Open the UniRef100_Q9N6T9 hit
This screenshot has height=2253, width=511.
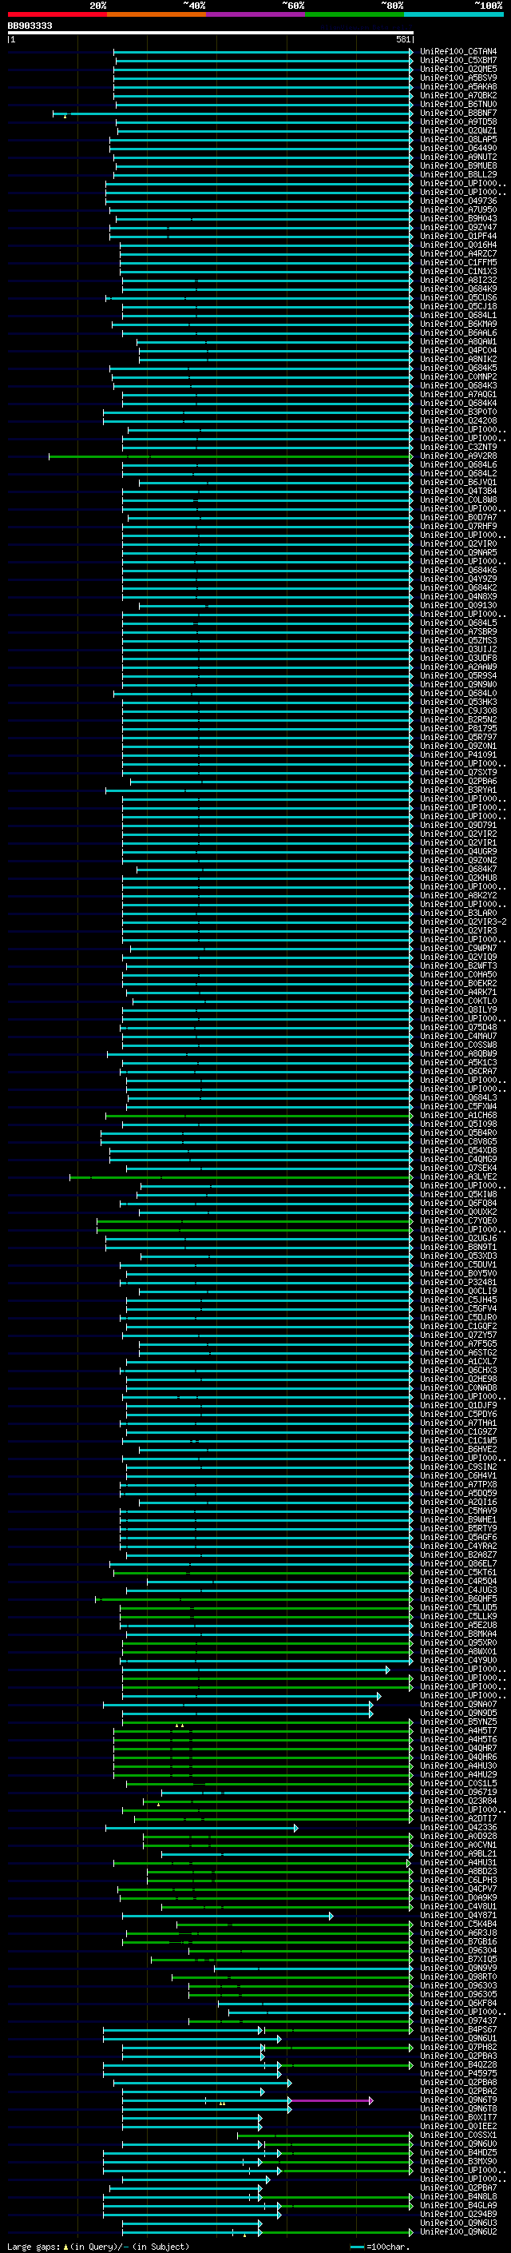pyautogui.click(x=458, y=2099)
